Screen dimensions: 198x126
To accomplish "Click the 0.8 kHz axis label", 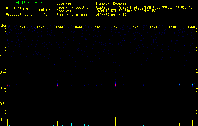I will click(x=2, y=88).
